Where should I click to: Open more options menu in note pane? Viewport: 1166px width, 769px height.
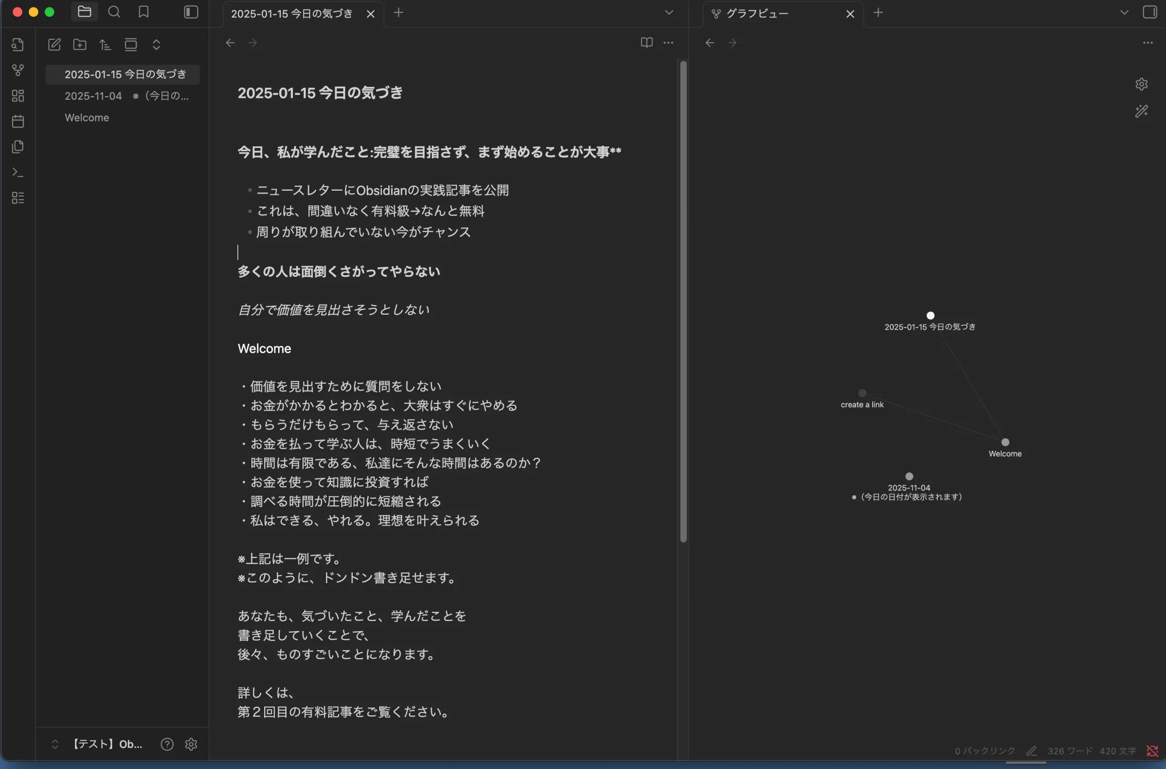[668, 43]
